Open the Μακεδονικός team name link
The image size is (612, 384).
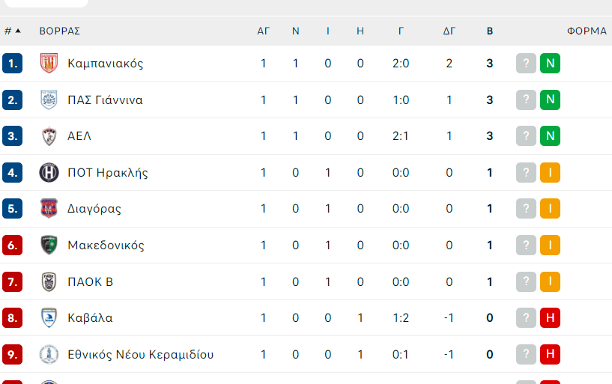pos(106,246)
